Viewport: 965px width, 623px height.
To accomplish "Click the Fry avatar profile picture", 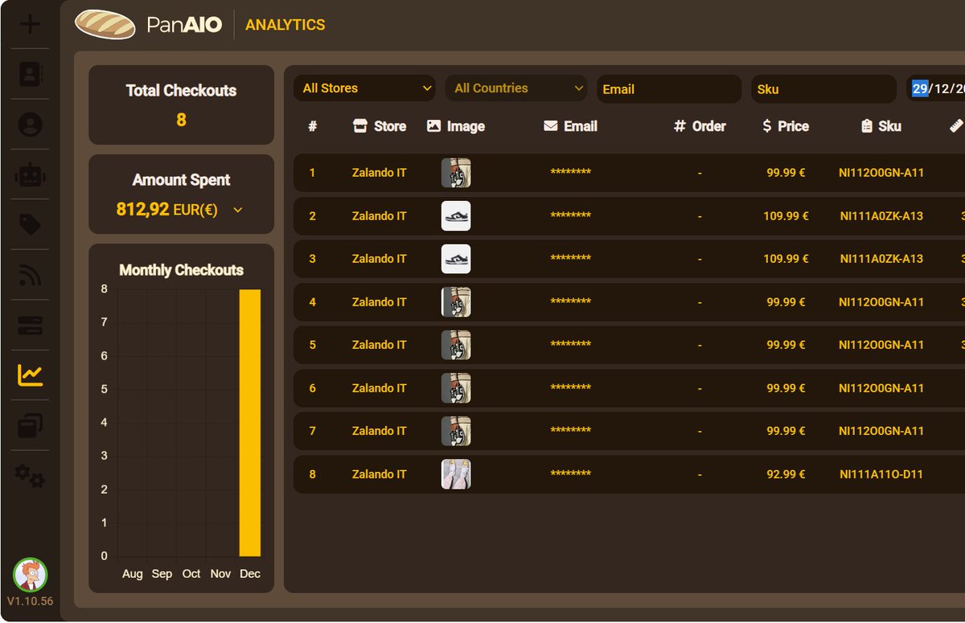I will 31,575.
